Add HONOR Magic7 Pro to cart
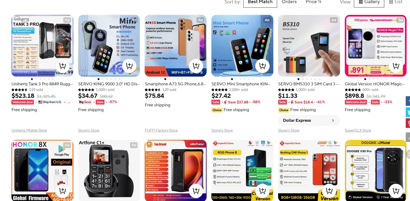410x201 pixels. (x=396, y=66)
